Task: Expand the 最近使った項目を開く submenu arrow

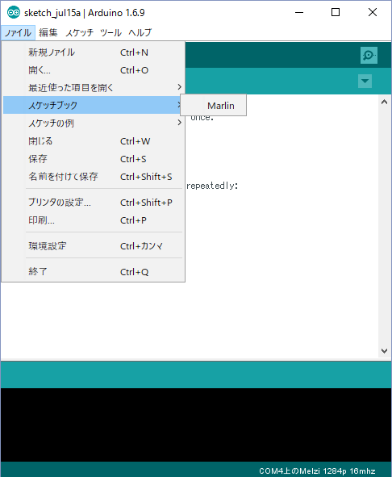Action: [x=179, y=87]
